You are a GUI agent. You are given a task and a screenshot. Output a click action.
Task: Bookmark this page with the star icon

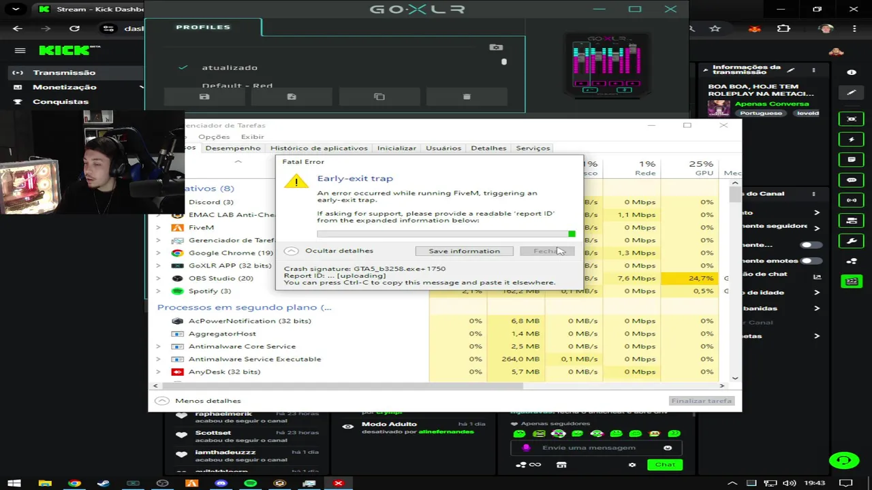click(715, 29)
